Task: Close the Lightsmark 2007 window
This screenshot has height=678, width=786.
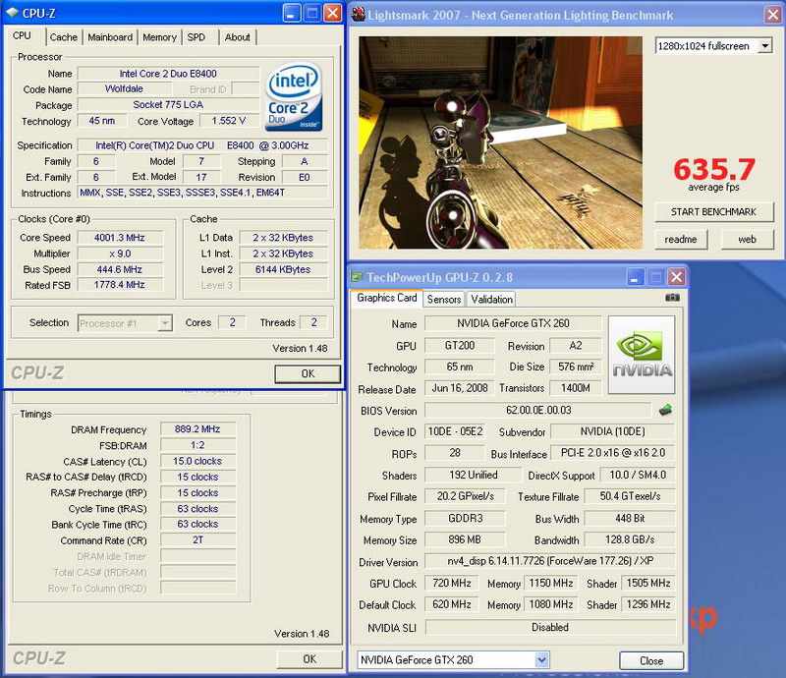Action: tap(772, 15)
